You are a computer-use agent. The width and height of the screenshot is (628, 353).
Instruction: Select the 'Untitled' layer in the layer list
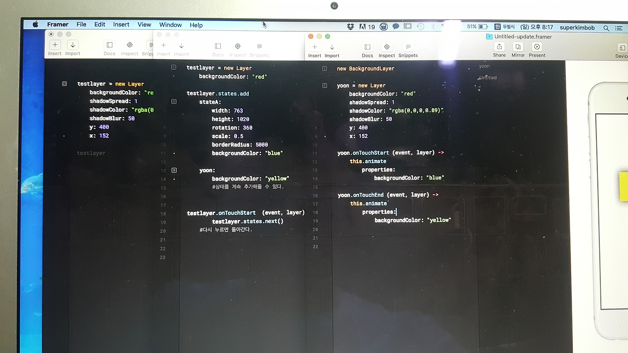click(488, 77)
